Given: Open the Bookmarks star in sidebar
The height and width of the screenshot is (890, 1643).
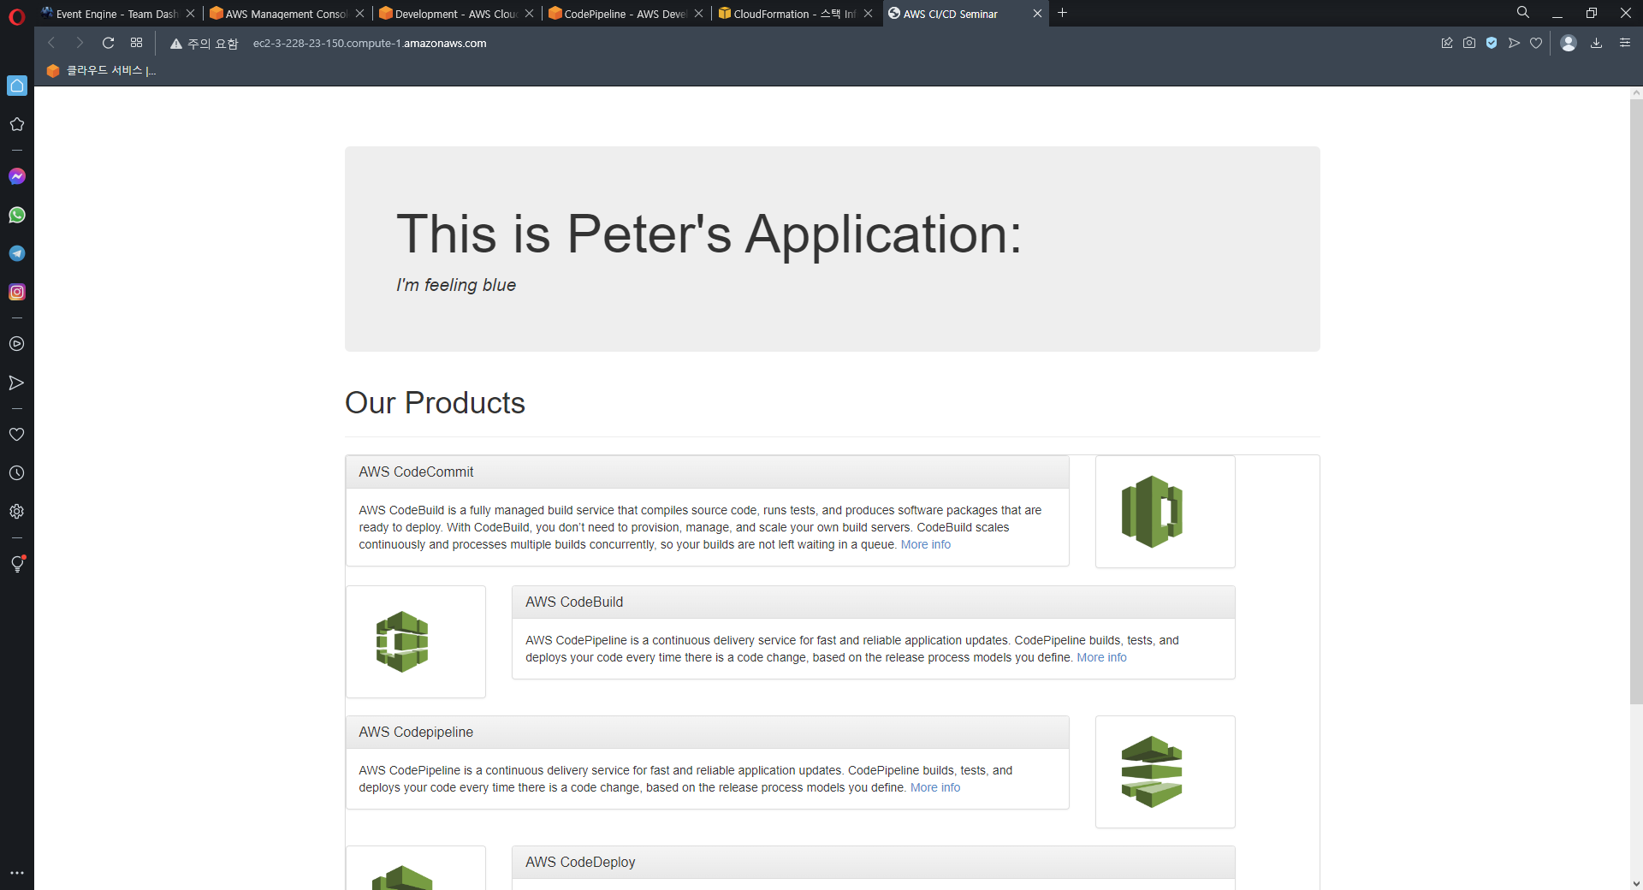Looking at the screenshot, I should (x=16, y=124).
